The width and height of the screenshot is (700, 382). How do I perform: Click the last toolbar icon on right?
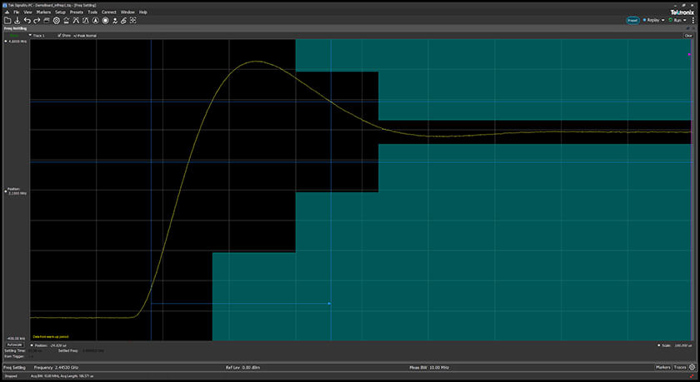click(133, 20)
